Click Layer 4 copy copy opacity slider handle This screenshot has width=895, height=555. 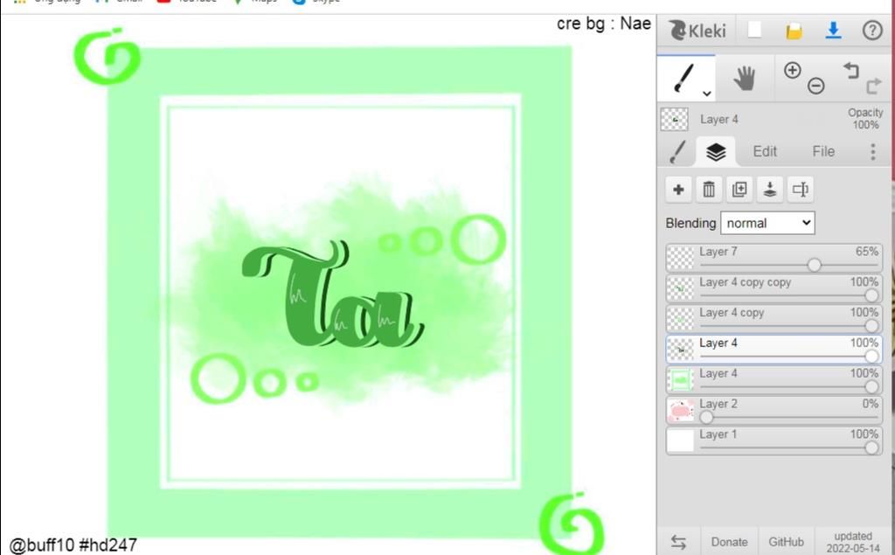point(871,295)
